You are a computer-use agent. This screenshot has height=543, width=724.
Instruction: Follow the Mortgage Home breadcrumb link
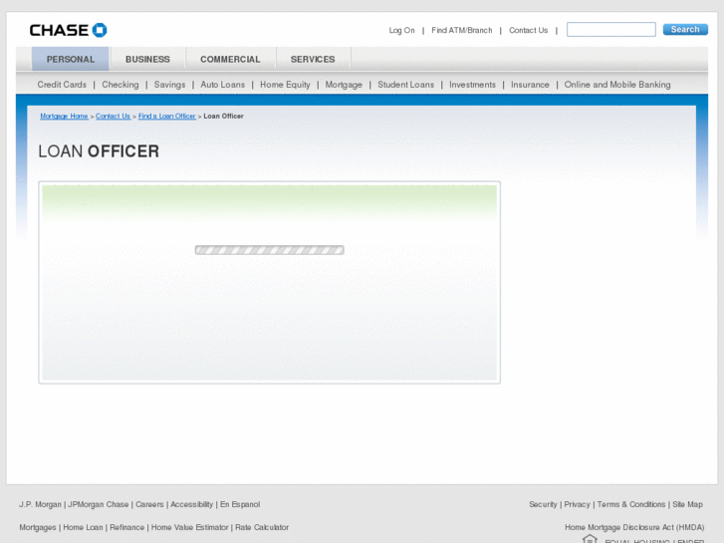[64, 116]
